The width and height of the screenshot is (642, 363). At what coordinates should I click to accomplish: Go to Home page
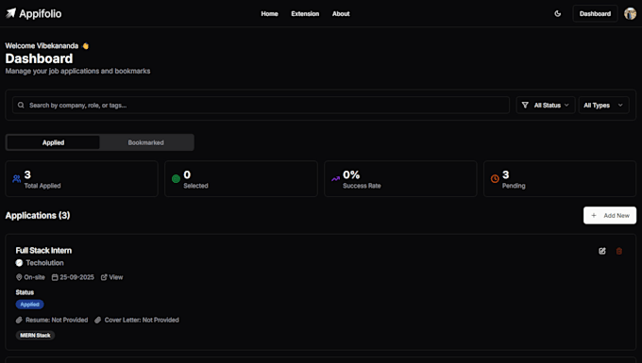[x=269, y=13]
